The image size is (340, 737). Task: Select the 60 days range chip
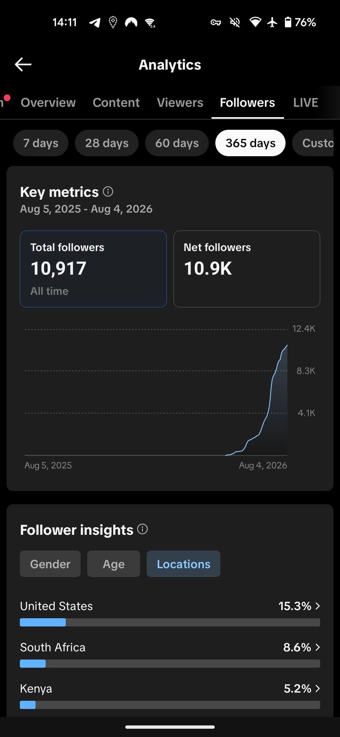click(x=177, y=143)
